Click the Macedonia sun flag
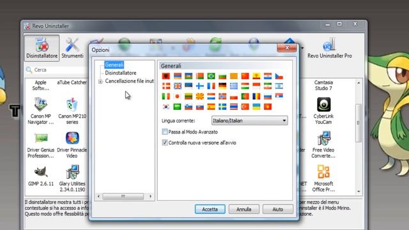Image resolution: width=409 pixels, height=230 pixels. coord(200,96)
